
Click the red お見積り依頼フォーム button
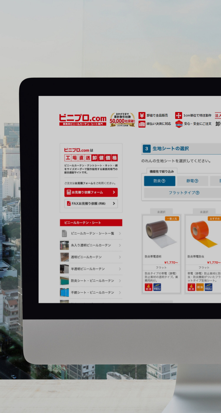point(91,192)
